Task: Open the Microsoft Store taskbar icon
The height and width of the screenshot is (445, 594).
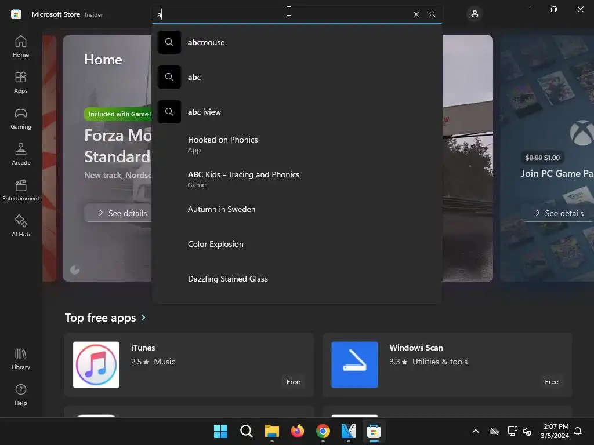Action: [x=374, y=431]
